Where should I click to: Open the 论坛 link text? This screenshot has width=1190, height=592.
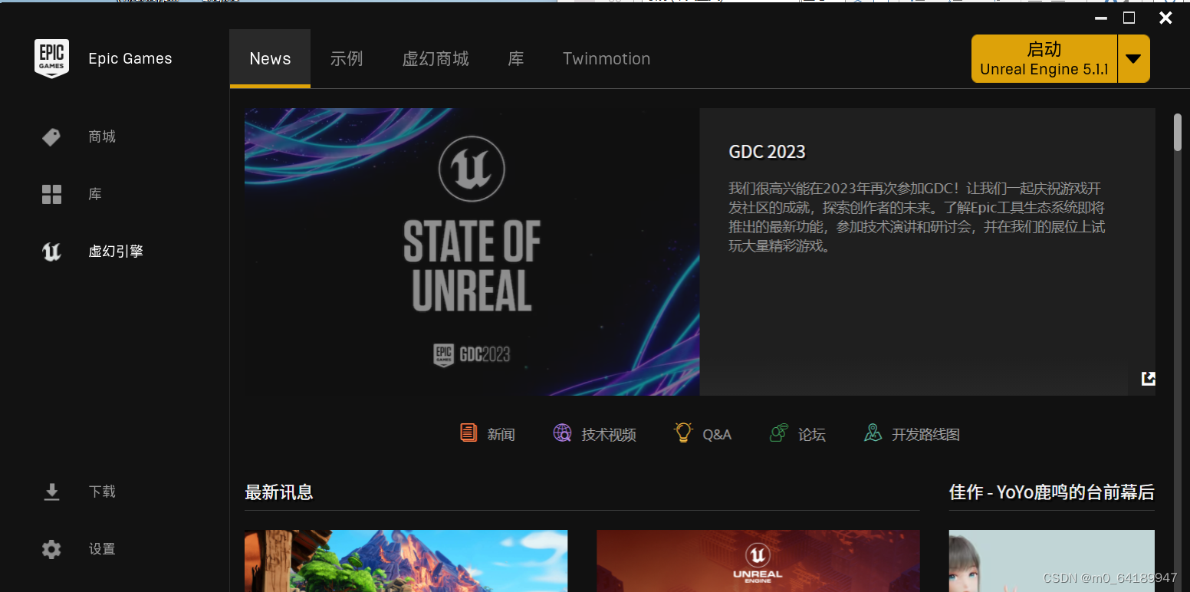pyautogui.click(x=812, y=435)
